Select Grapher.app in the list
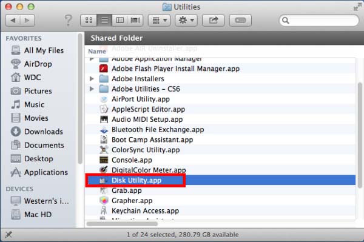 (x=220, y=201)
